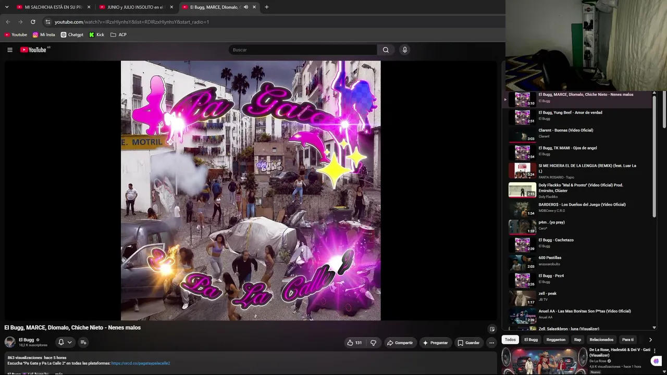Viewport: 667px width, 375px height.
Task: Click the Buscar search field
Action: point(303,50)
